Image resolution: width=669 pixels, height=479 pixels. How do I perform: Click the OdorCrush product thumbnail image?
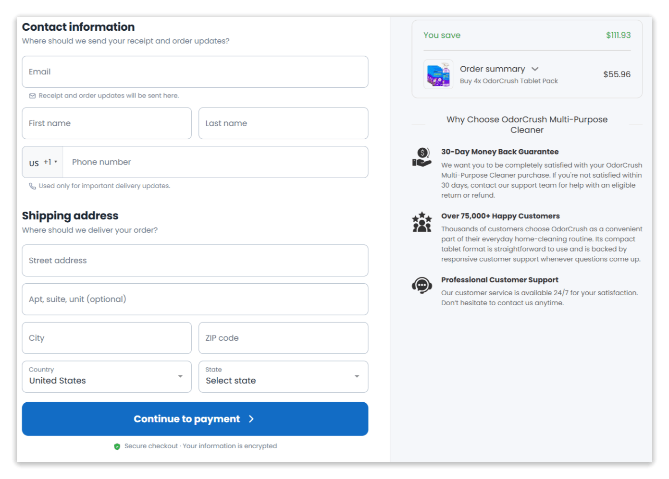(438, 74)
